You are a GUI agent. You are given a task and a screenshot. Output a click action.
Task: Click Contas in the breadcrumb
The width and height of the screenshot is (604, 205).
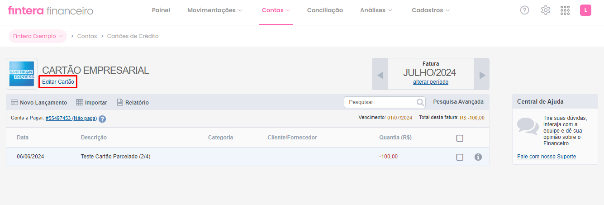pyautogui.click(x=87, y=36)
